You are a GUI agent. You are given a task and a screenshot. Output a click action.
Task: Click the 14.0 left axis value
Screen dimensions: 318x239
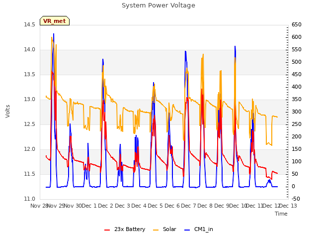(30, 50)
